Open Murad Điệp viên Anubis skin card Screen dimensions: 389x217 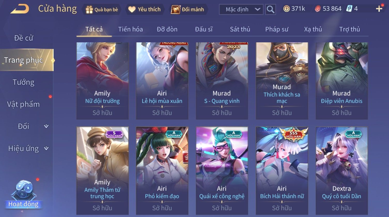(x=341, y=81)
